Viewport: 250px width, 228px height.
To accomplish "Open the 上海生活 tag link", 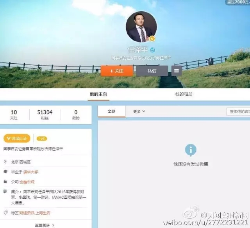I will click(x=43, y=213).
